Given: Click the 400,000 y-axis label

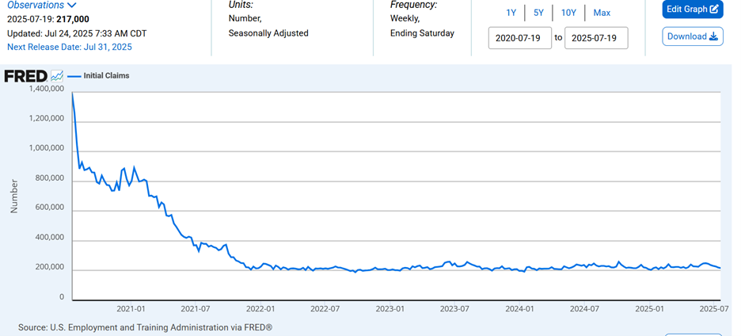Looking at the screenshot, I should pyautogui.click(x=49, y=238).
